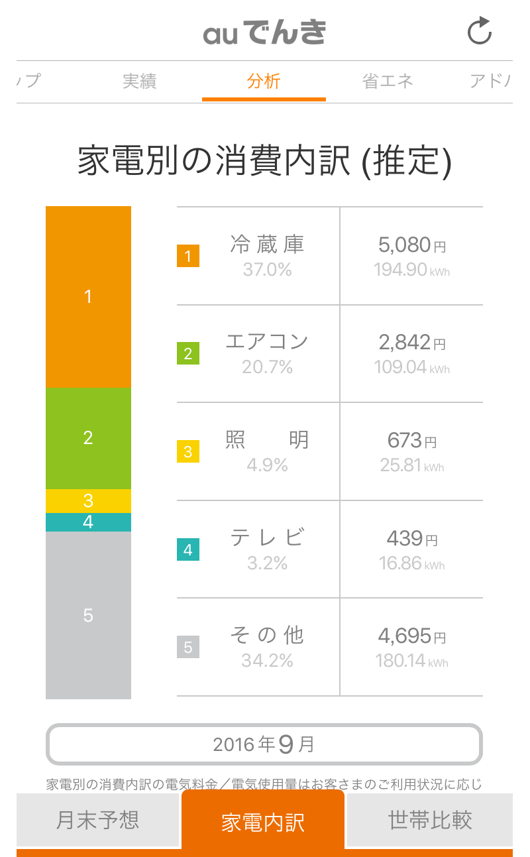530x857 pixels.
Task: Tap the green number 2 legend badge
Action: 188,354
